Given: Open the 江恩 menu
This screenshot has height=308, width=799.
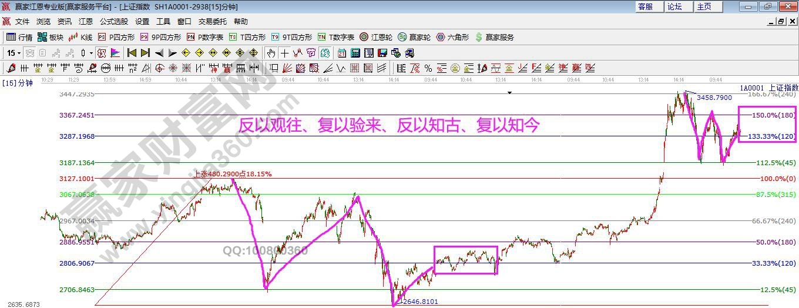Looking at the screenshot, I should click(86, 21).
